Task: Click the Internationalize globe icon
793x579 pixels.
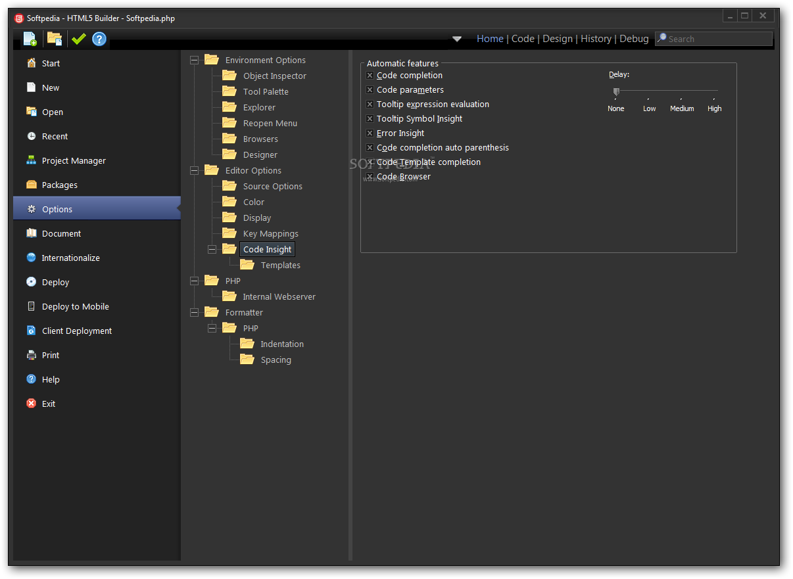Action: [31, 258]
